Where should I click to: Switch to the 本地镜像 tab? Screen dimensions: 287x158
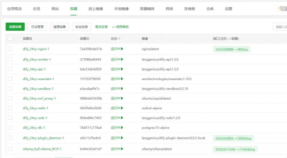[121, 9]
